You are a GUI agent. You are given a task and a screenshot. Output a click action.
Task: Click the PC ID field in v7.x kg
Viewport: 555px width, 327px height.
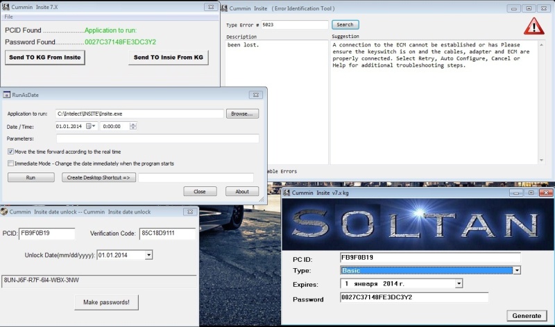pos(430,258)
